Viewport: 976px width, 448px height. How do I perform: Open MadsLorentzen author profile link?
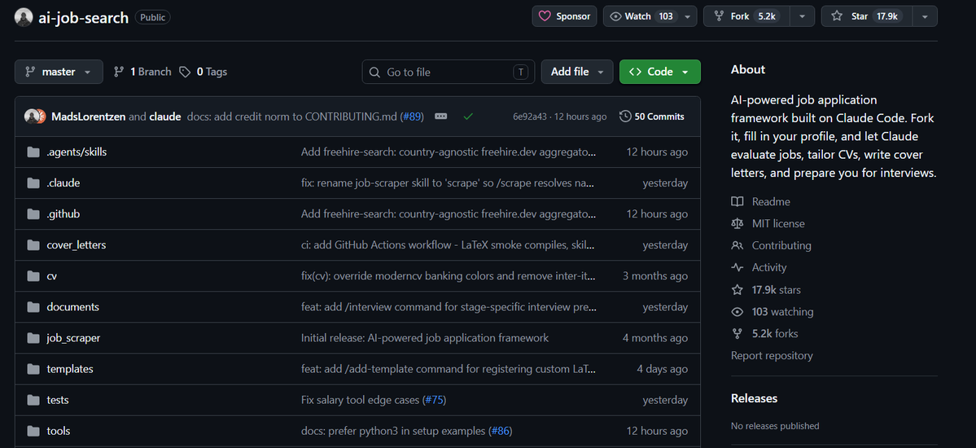click(x=89, y=116)
